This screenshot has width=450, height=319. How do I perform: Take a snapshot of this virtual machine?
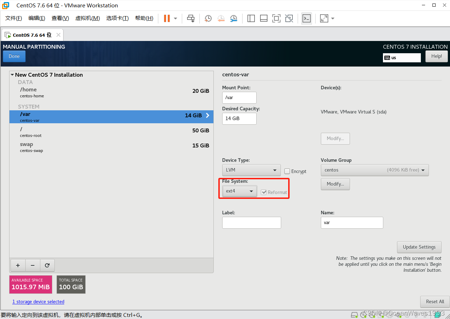(x=208, y=19)
